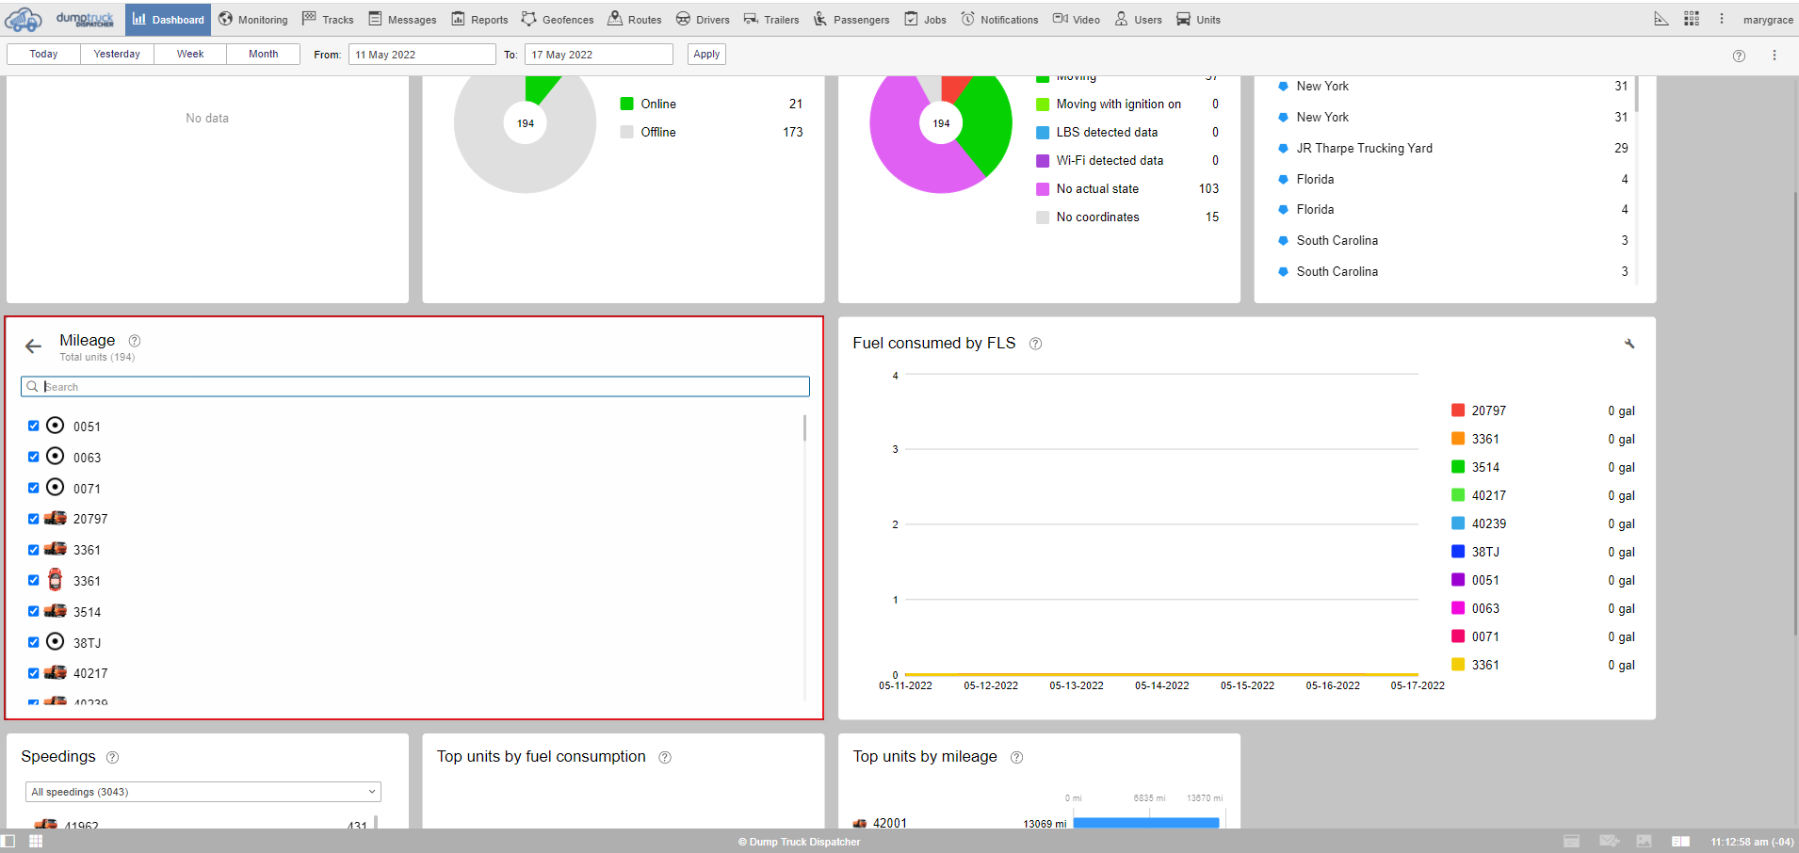Toggle the 38TJ unit checkbox
This screenshot has width=1799, height=853.
coord(34,643)
